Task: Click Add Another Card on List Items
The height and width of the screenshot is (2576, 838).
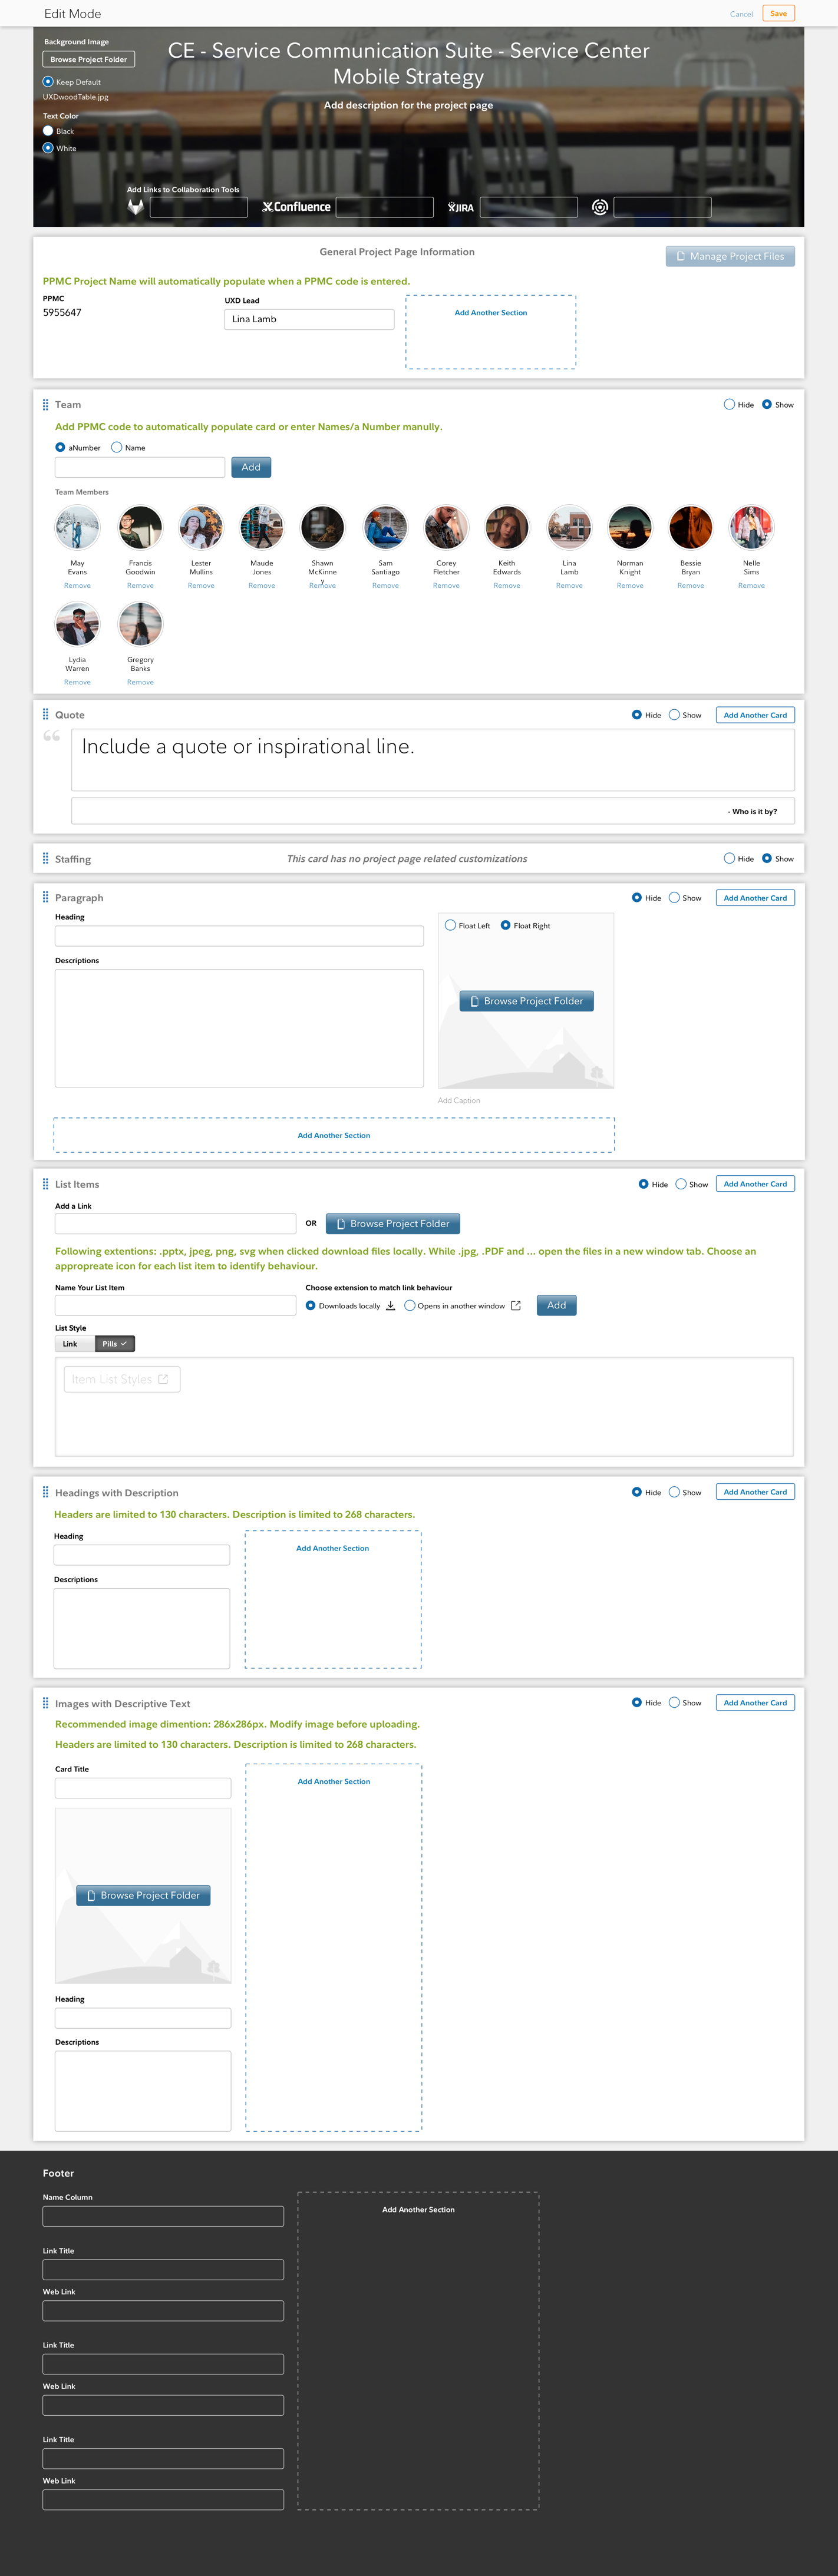Action: point(755,1184)
